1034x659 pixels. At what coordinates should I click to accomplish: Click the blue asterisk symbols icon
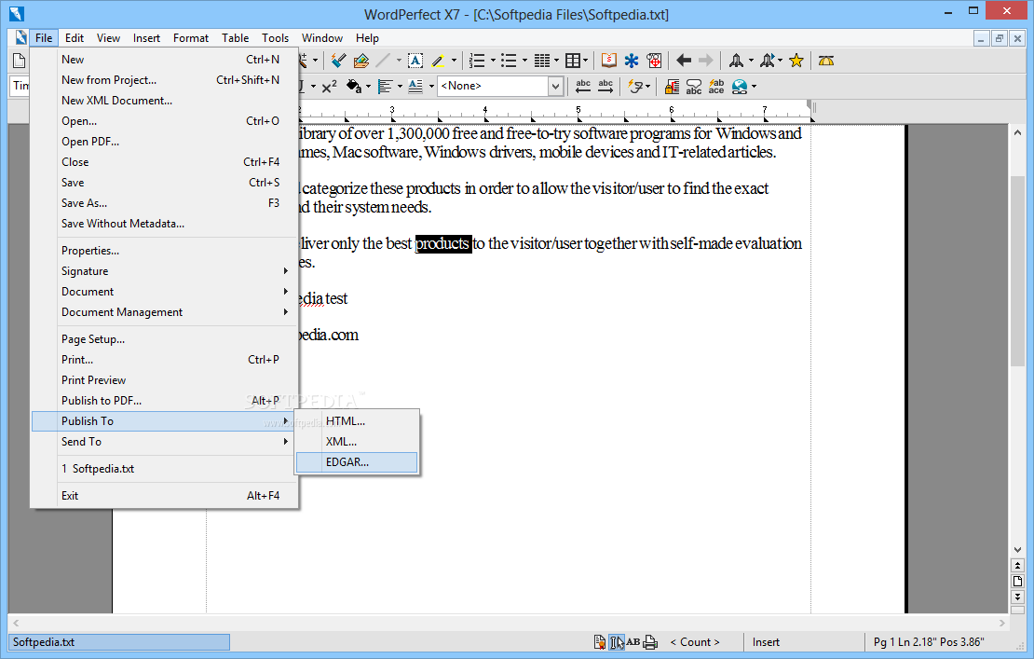631,61
